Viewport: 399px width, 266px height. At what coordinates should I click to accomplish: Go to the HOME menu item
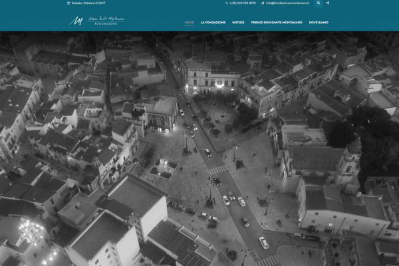pos(189,23)
